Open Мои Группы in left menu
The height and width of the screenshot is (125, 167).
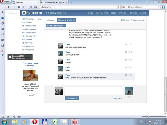click(x=27, y=39)
